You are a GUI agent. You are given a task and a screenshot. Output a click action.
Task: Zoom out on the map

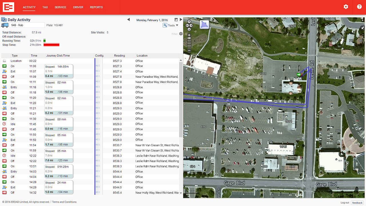pos(189,51)
